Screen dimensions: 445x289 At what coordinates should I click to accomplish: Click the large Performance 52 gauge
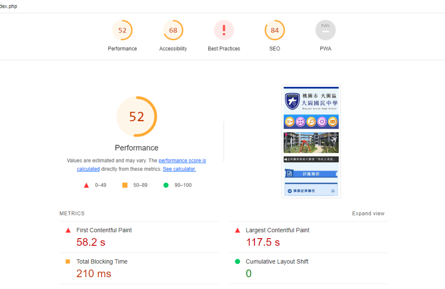click(x=137, y=116)
